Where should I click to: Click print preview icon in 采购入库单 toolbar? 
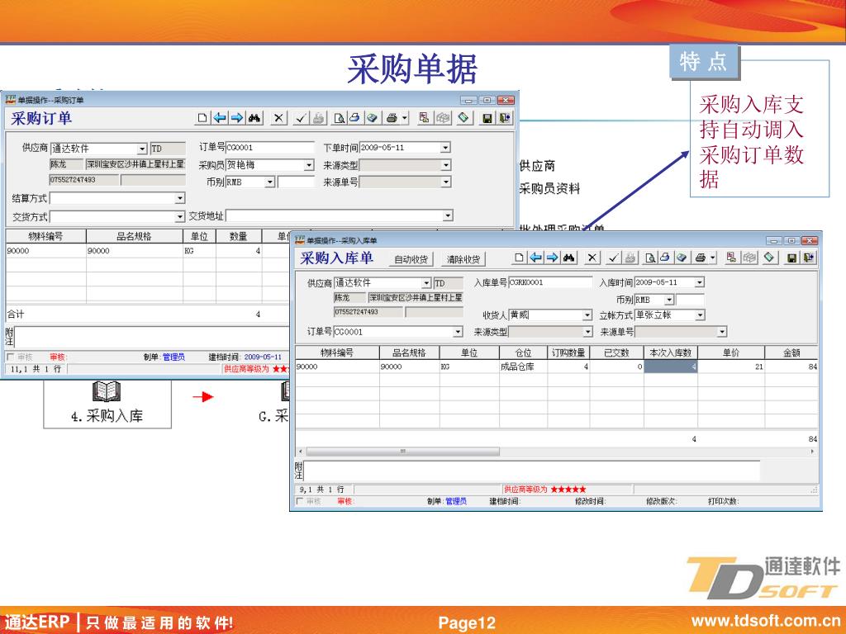click(x=651, y=258)
